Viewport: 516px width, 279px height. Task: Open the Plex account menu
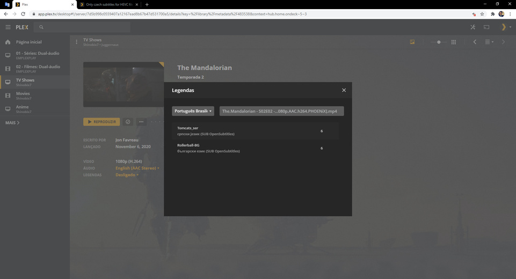[x=505, y=27]
